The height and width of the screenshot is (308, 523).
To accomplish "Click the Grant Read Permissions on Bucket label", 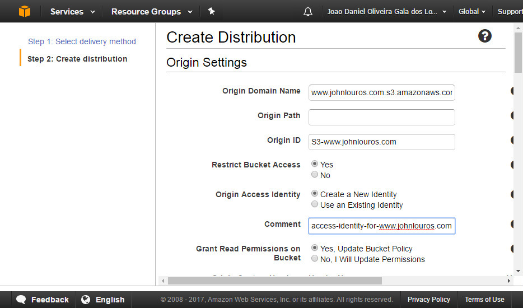I will (248, 253).
